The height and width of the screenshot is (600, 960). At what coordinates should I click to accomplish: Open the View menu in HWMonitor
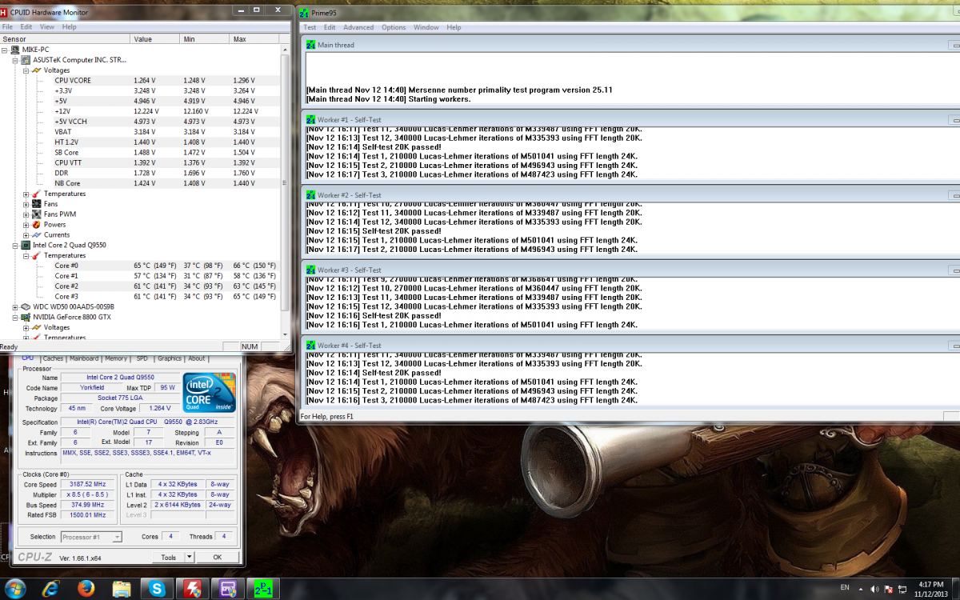[x=47, y=26]
